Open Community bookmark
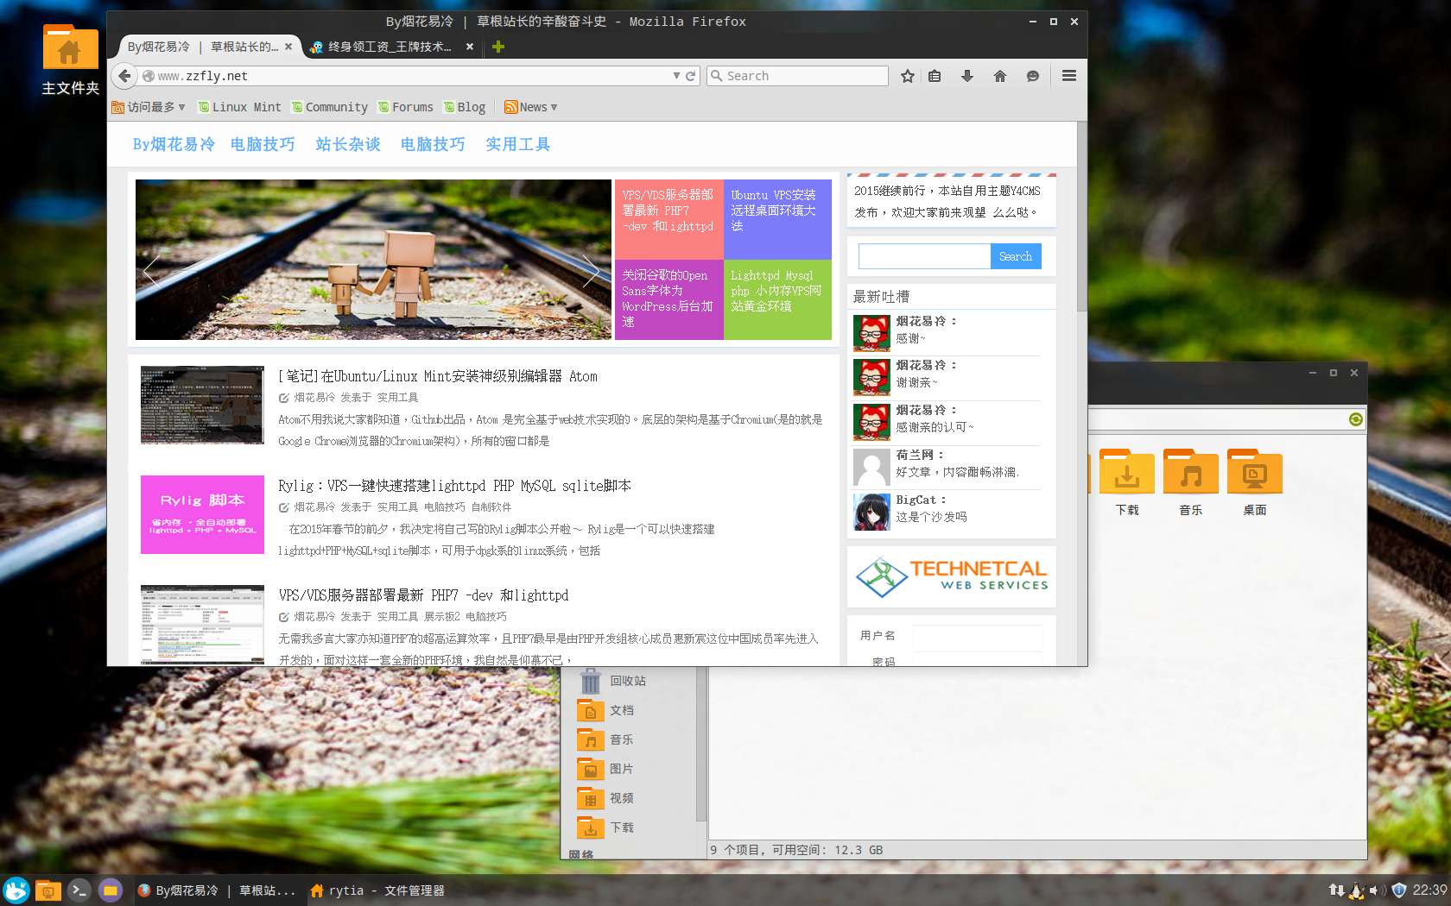This screenshot has height=906, width=1451. point(330,107)
